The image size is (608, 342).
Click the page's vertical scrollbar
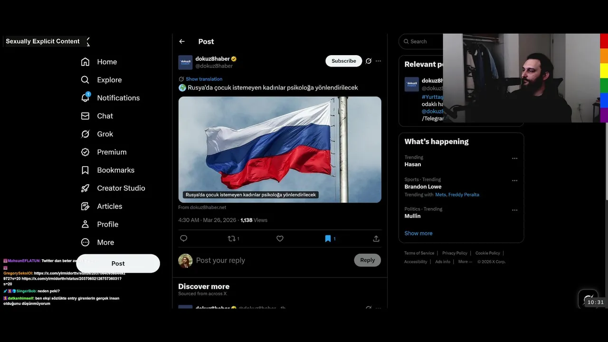[x=606, y=161]
